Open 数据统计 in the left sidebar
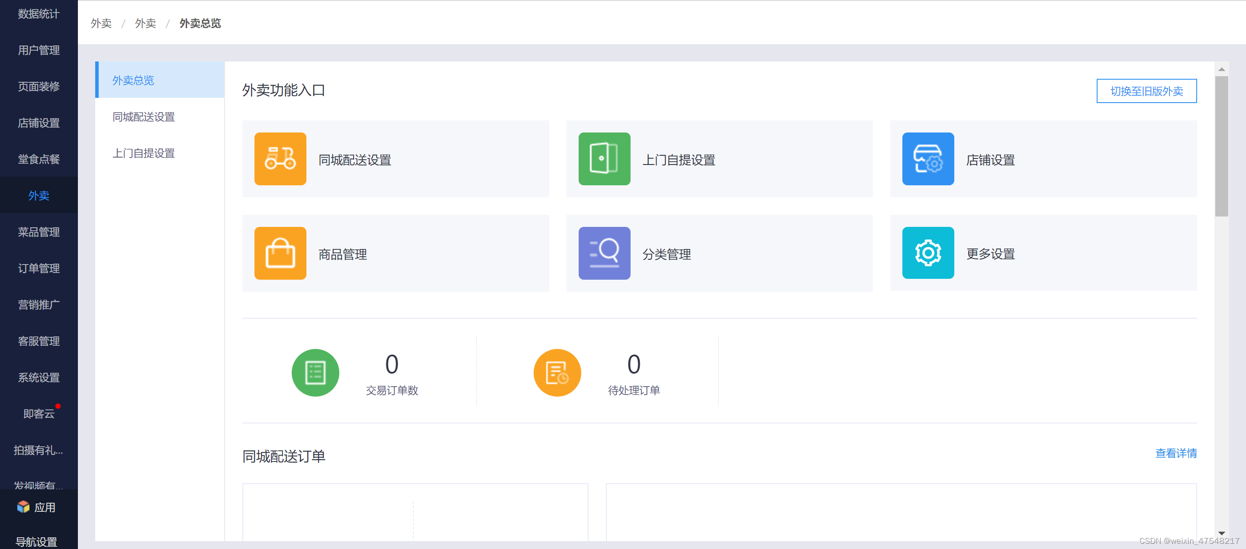This screenshot has width=1246, height=549. point(39,13)
